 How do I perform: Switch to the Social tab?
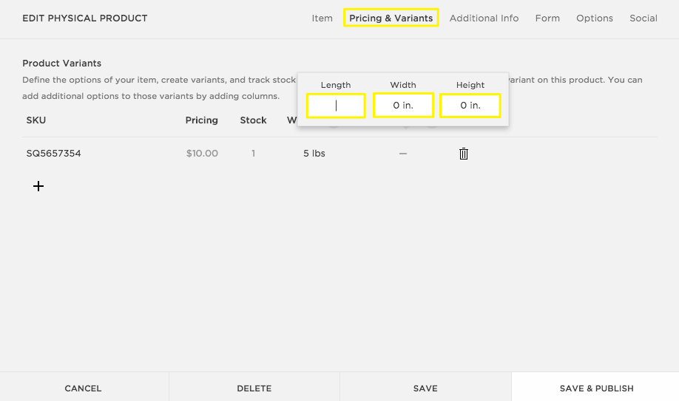pos(643,18)
